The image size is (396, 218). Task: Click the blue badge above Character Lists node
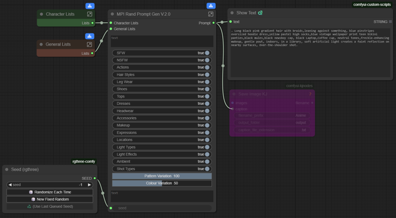click(90, 6)
